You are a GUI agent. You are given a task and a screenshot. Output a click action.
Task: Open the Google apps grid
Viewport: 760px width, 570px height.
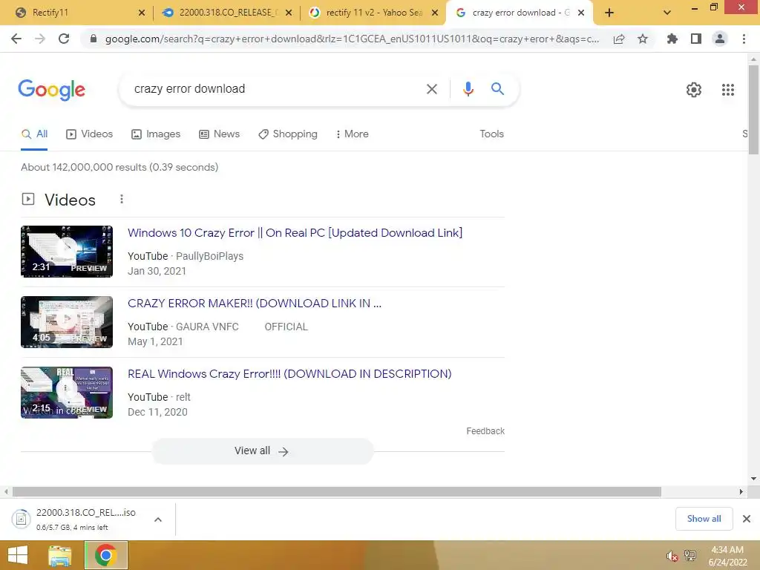click(727, 90)
